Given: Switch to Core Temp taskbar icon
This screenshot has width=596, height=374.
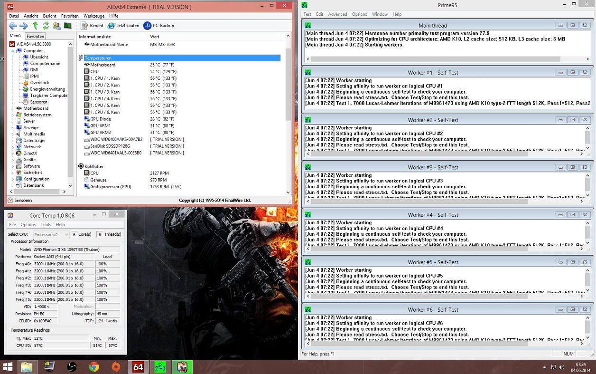Looking at the screenshot, I should pos(182,367).
